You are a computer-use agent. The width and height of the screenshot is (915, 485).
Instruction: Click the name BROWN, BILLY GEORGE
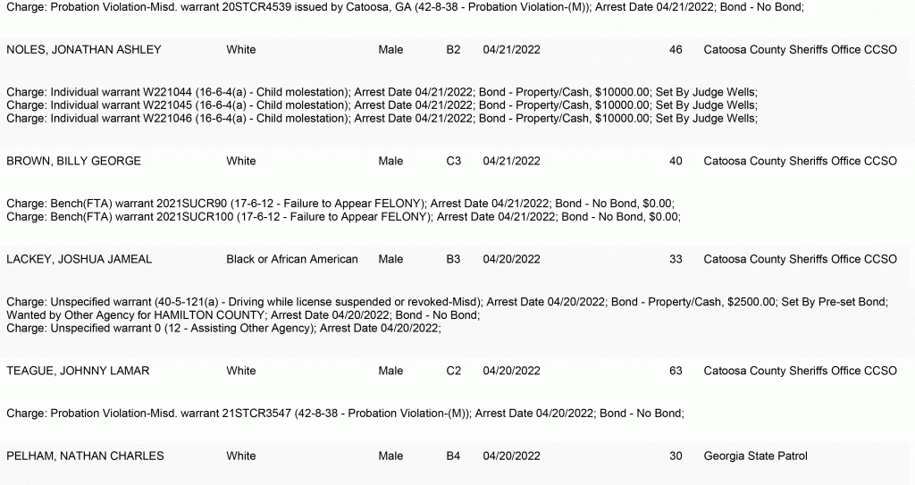point(73,161)
